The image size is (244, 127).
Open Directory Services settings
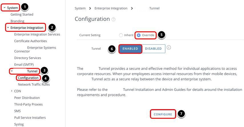coord(28,58)
